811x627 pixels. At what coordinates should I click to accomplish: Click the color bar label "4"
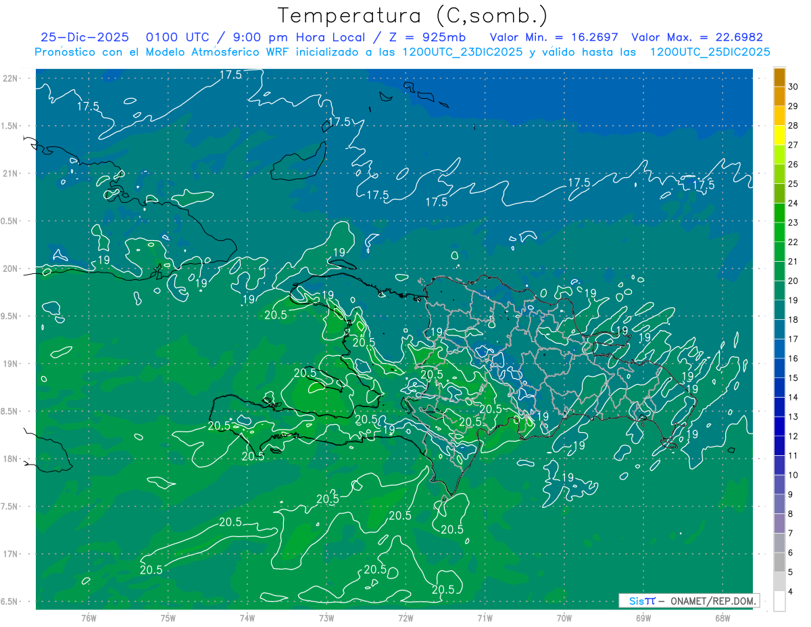pyautogui.click(x=791, y=592)
